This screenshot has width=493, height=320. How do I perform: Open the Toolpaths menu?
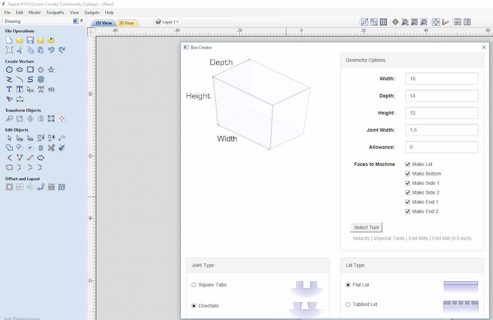(55, 13)
